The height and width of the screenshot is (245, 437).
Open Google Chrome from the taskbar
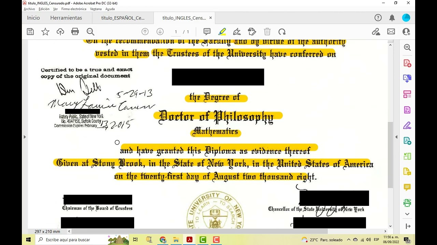click(x=163, y=240)
